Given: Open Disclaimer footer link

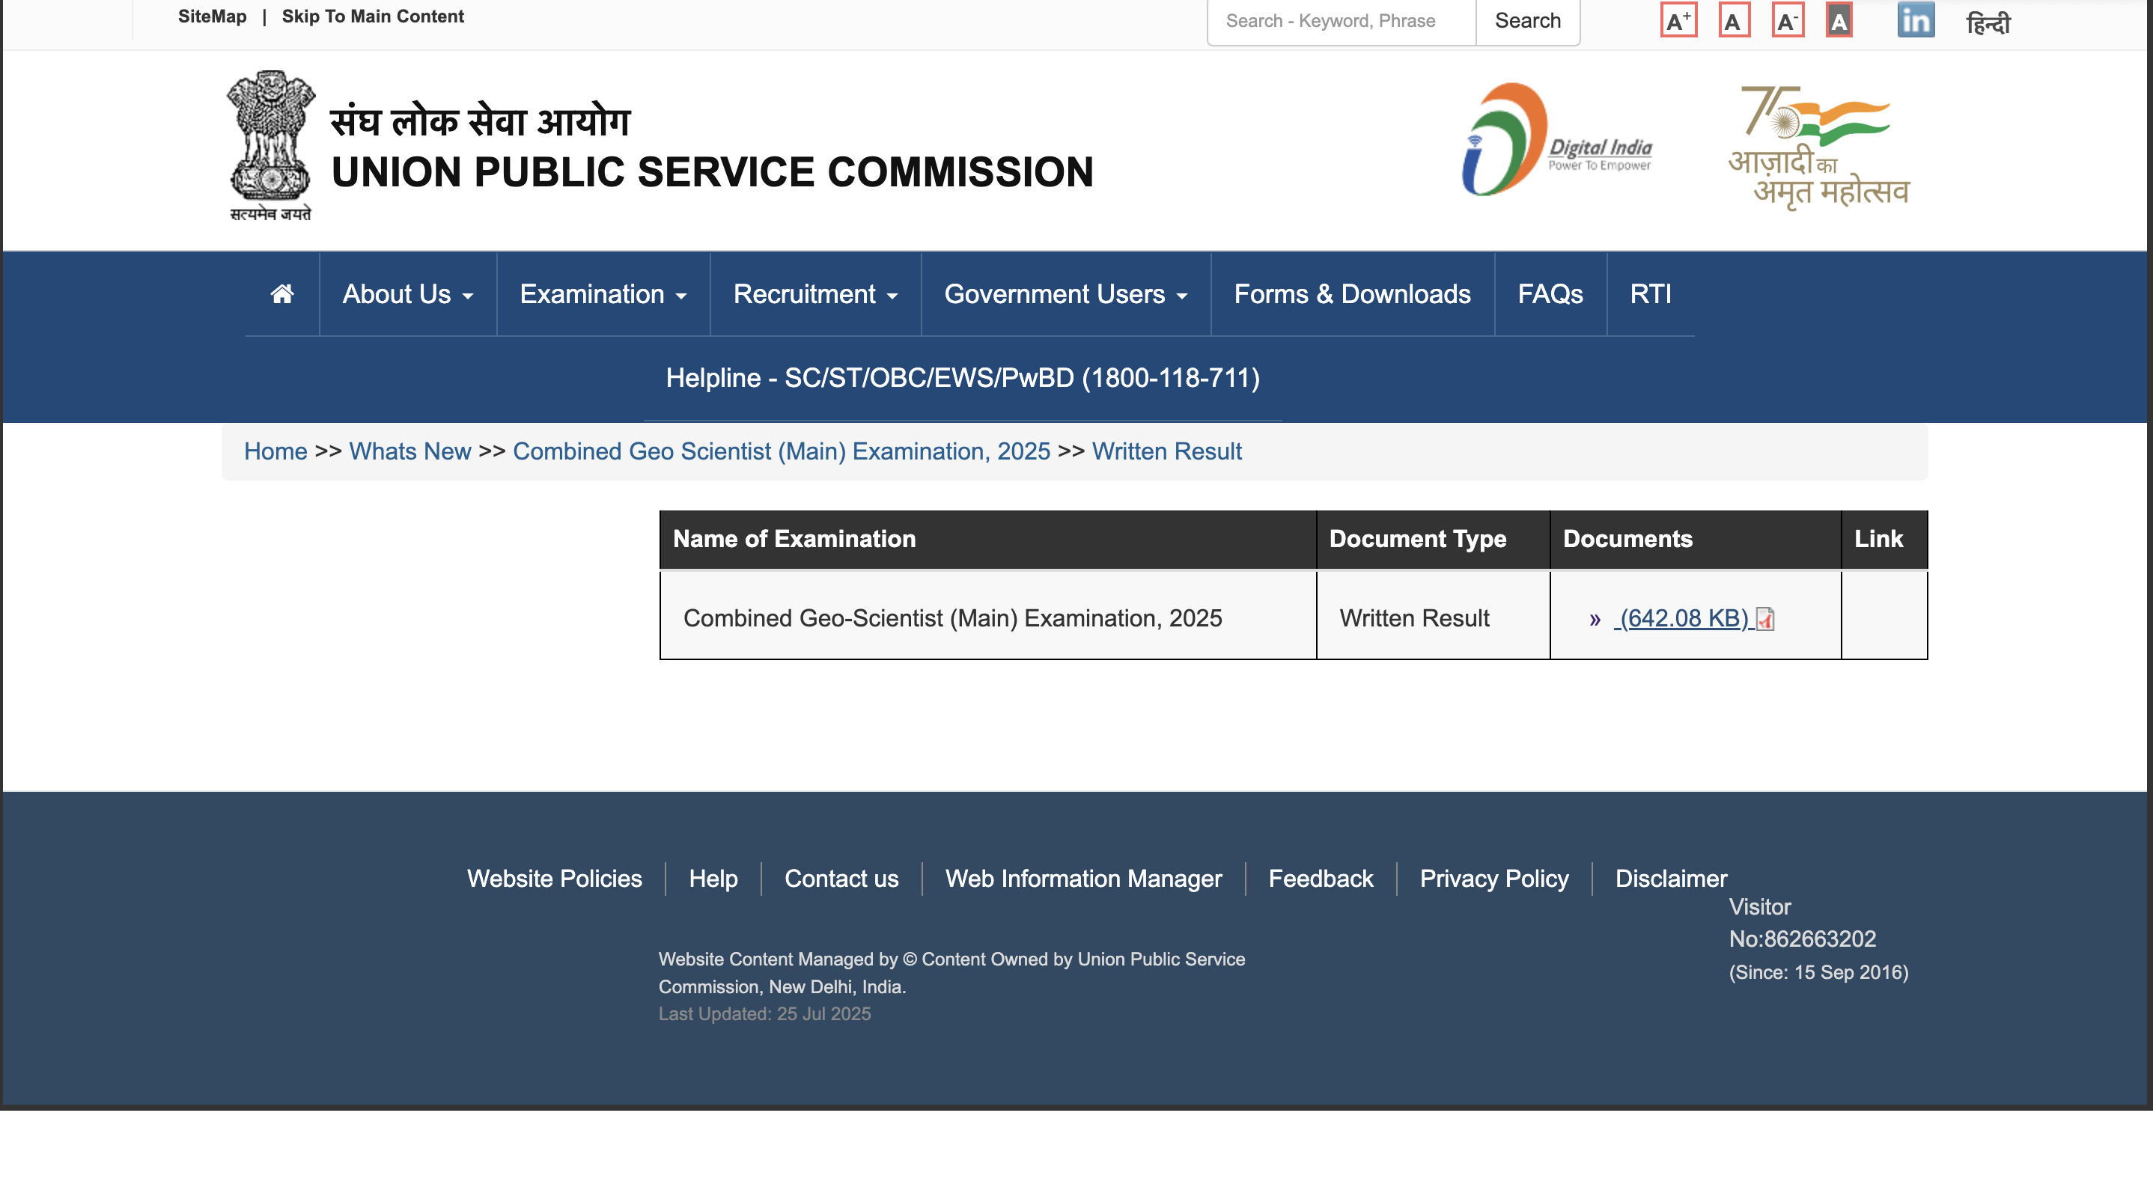Looking at the screenshot, I should coord(1671,879).
